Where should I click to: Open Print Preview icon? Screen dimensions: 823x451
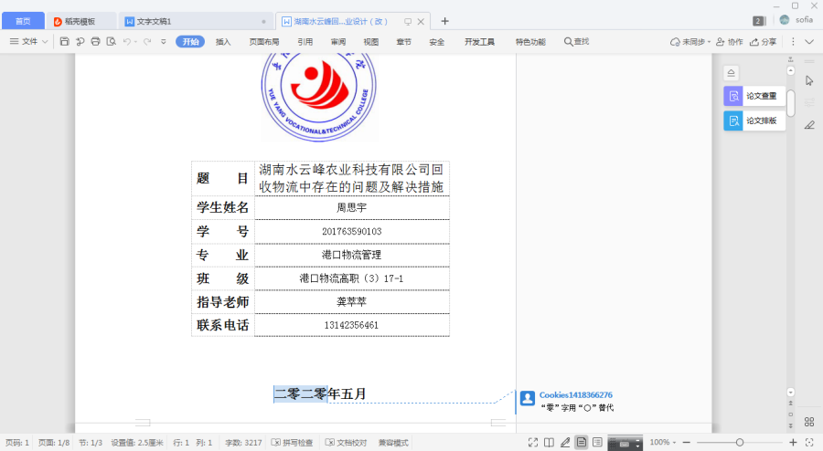coord(112,41)
